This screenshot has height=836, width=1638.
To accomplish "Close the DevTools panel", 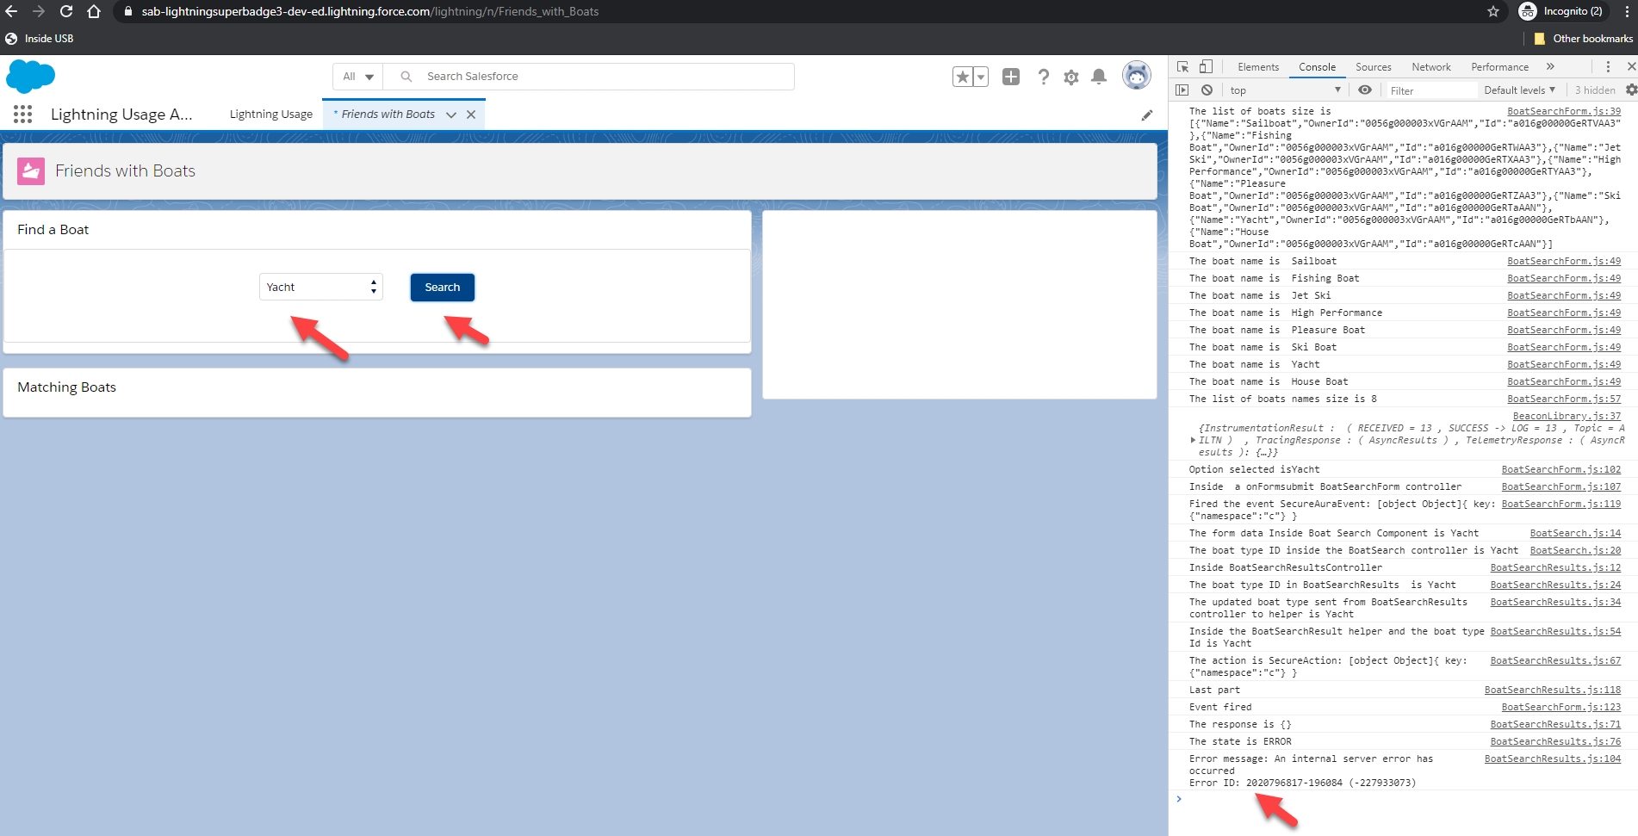I will pyautogui.click(x=1631, y=66).
